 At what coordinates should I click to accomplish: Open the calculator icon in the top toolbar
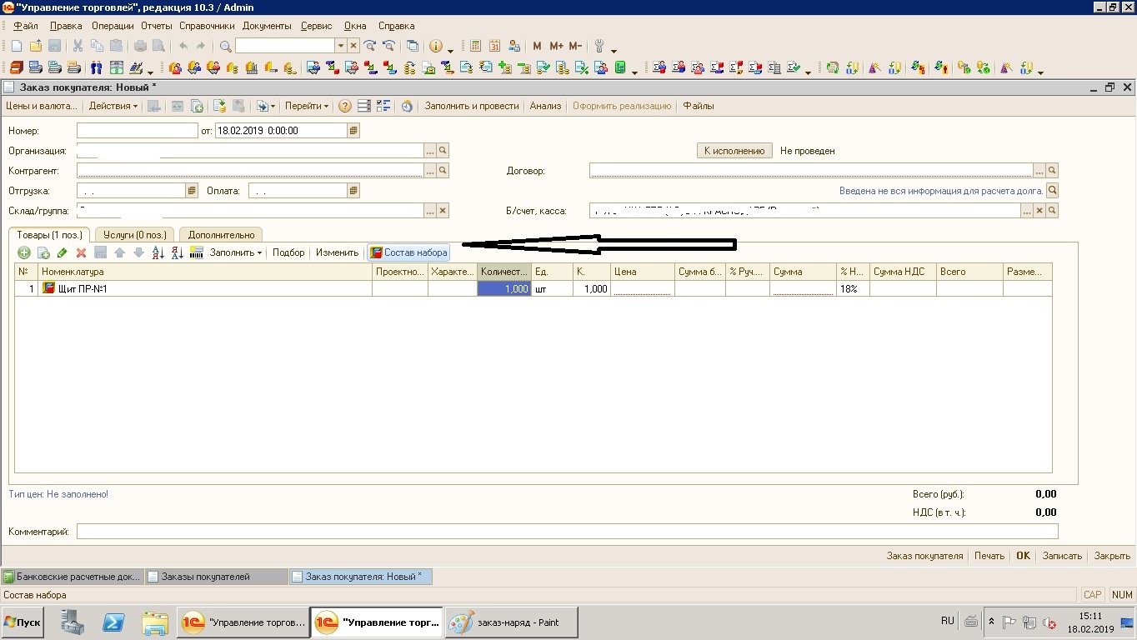pos(476,47)
